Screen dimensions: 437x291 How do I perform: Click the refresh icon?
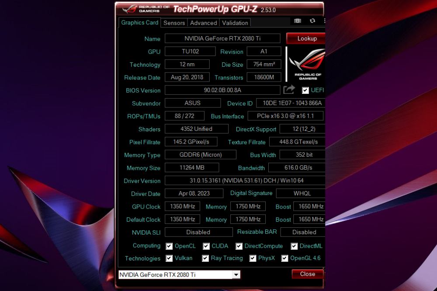pyautogui.click(x=312, y=21)
